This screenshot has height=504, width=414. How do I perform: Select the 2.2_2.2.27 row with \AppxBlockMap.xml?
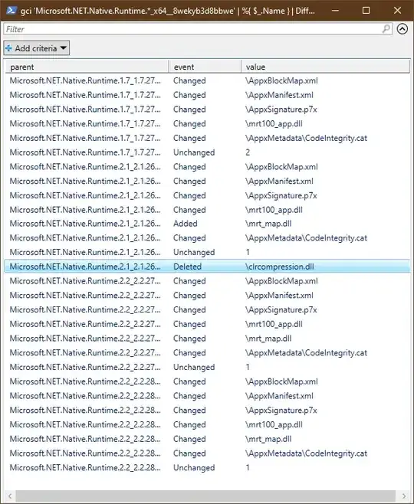click(207, 281)
